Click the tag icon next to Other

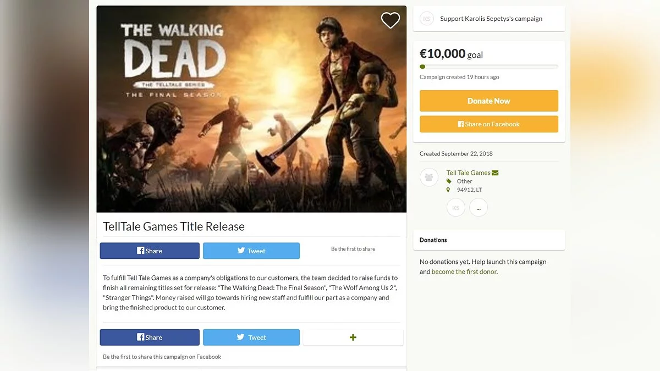pyautogui.click(x=449, y=181)
